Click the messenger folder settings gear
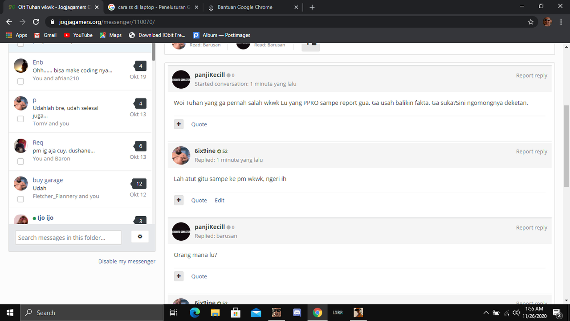570x321 pixels. 140,237
